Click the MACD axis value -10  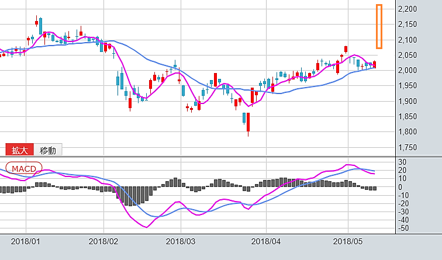coord(403,195)
